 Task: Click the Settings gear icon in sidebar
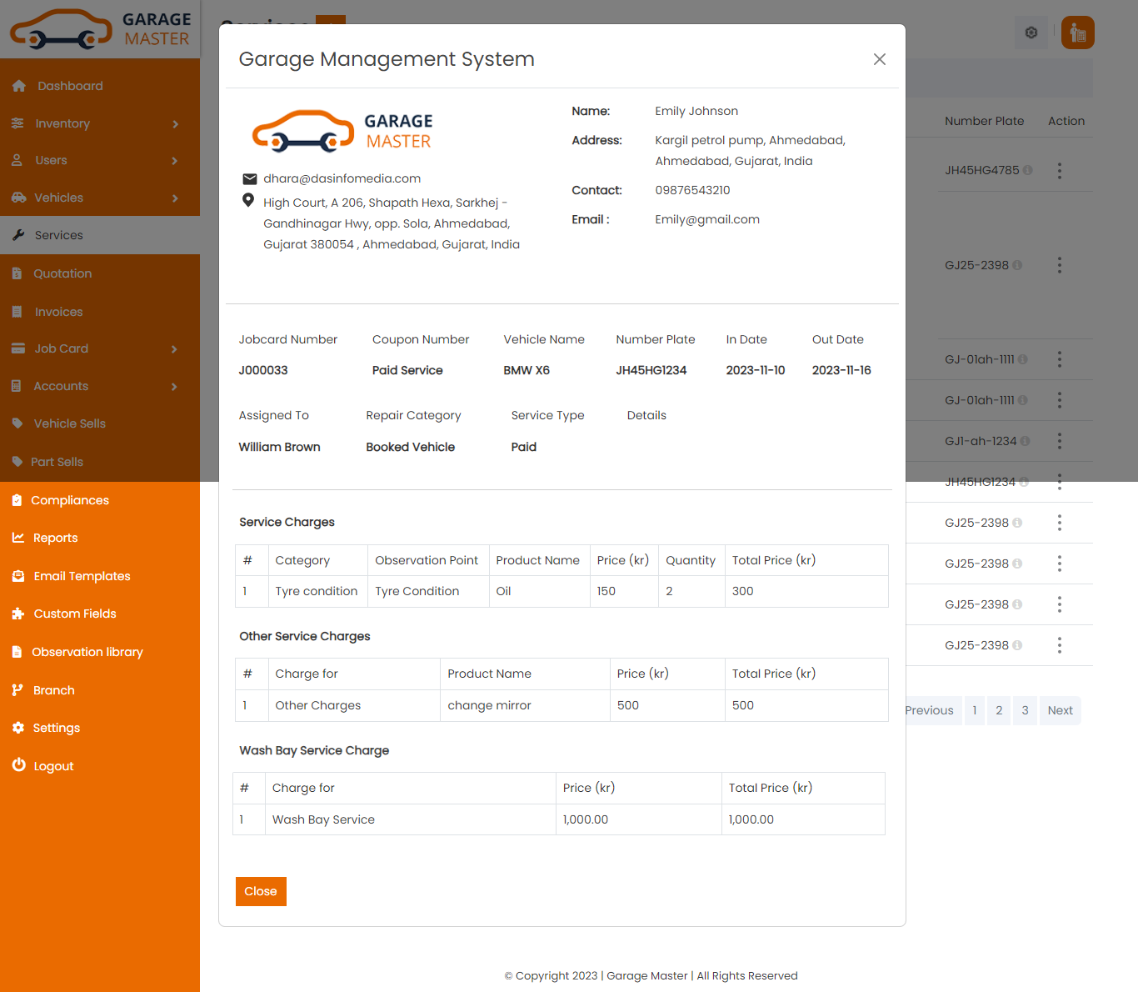click(x=18, y=728)
